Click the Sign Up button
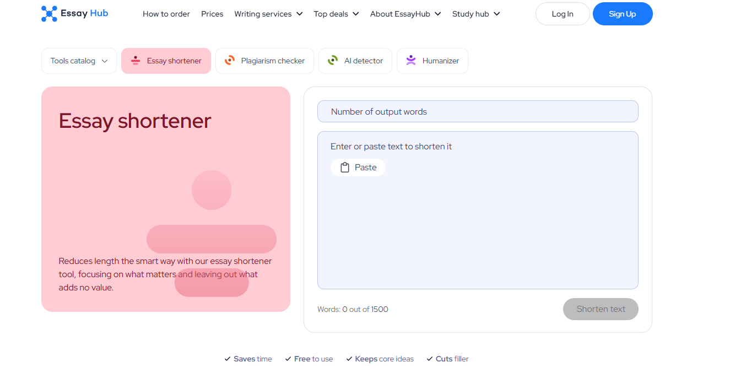 [623, 14]
